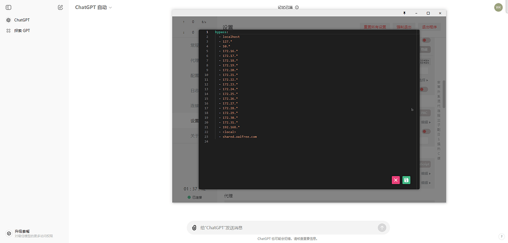Click the 192.168.* entry
This screenshot has height=243, width=508.
click(231, 127)
